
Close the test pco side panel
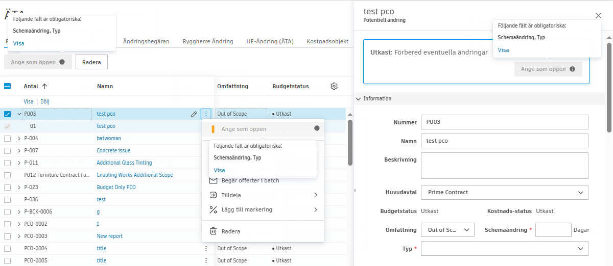tap(598, 16)
